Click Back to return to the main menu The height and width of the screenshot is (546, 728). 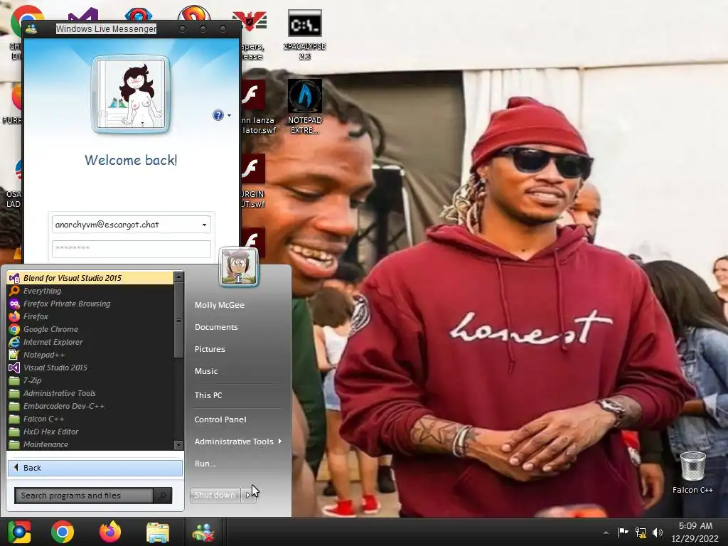pyautogui.click(x=95, y=468)
